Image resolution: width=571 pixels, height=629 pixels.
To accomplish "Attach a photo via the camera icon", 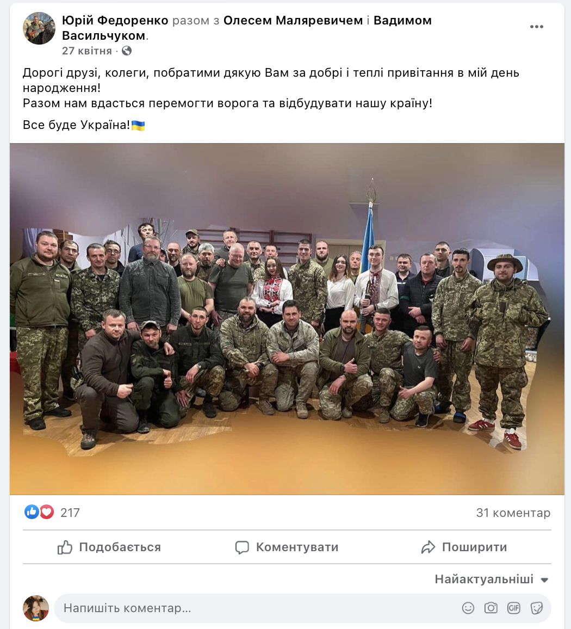I will click(491, 608).
